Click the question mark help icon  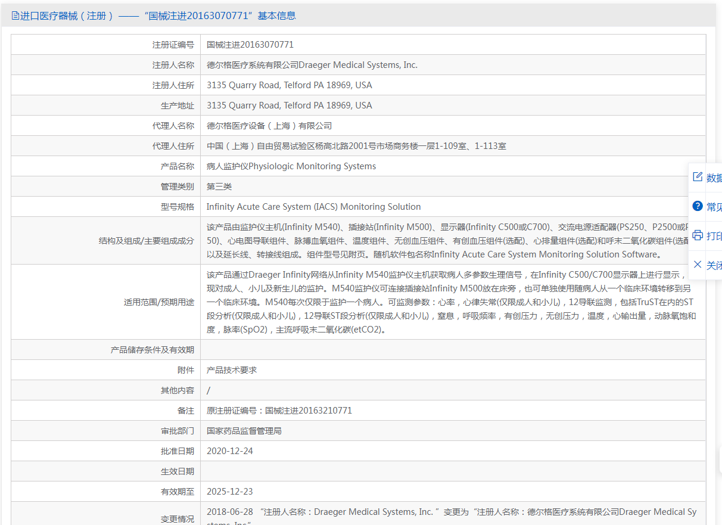tap(698, 206)
